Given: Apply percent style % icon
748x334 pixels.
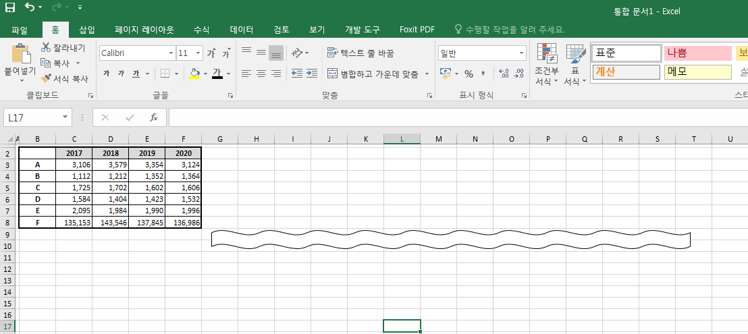Looking at the screenshot, I should pos(469,74).
